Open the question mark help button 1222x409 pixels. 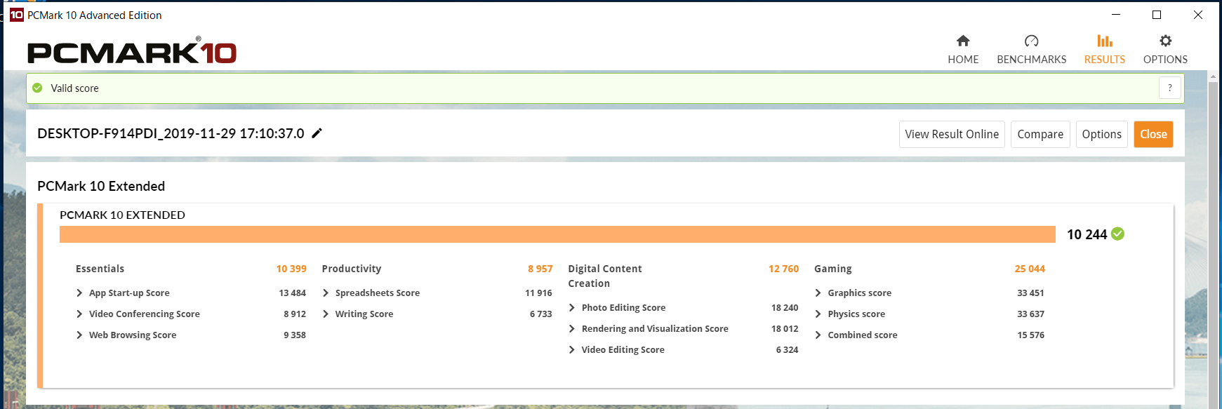click(1169, 88)
